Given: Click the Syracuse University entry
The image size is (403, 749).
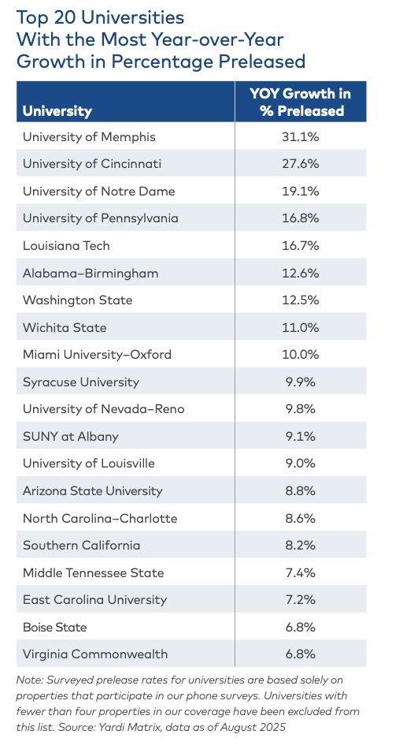Looking at the screenshot, I should point(81,382).
